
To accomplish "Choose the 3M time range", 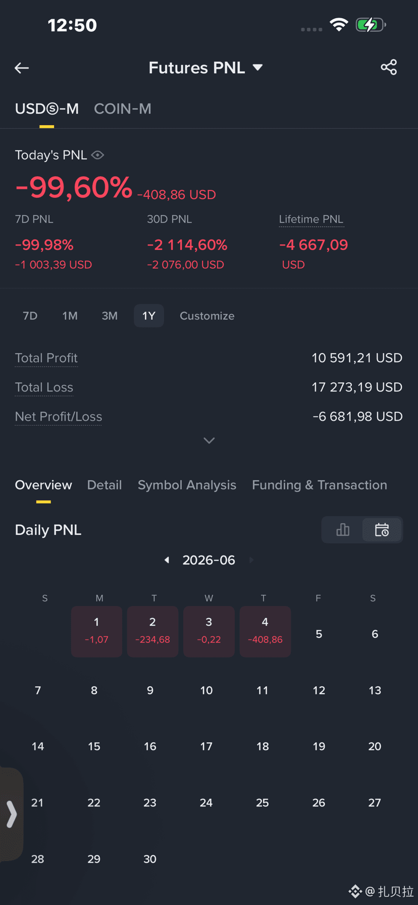I will pos(110,316).
